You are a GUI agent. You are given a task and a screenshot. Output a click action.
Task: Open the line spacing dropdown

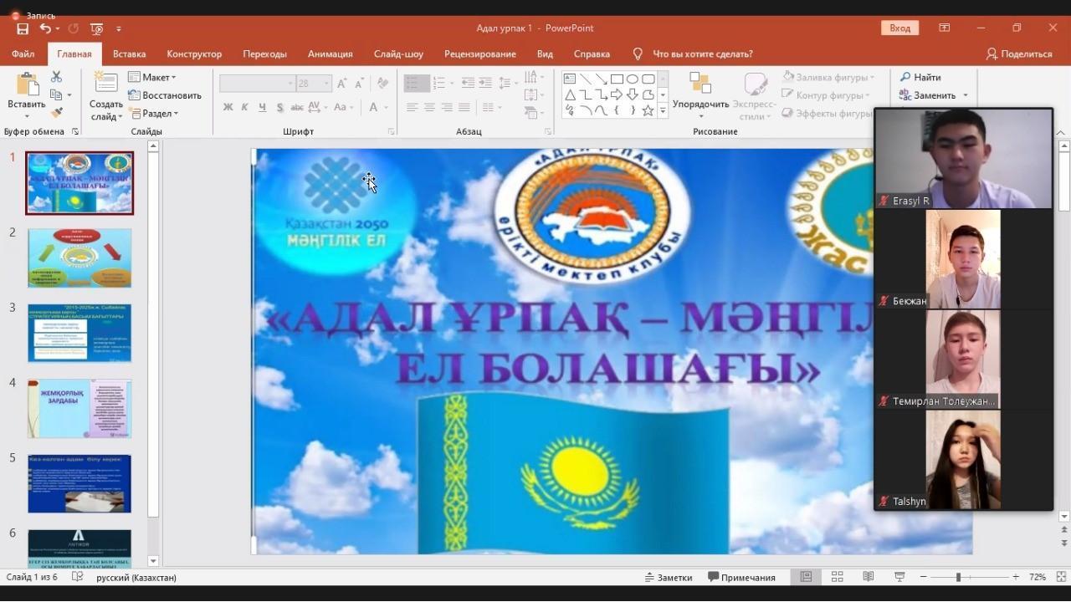point(507,84)
